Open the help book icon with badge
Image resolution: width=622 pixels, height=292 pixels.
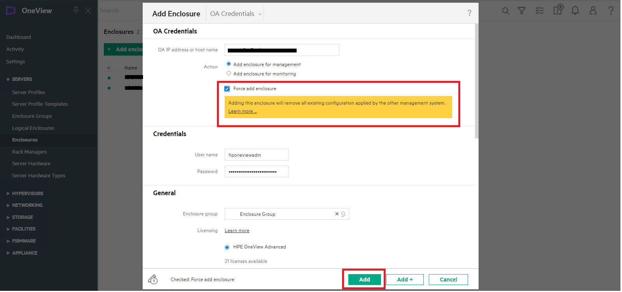tap(558, 9)
